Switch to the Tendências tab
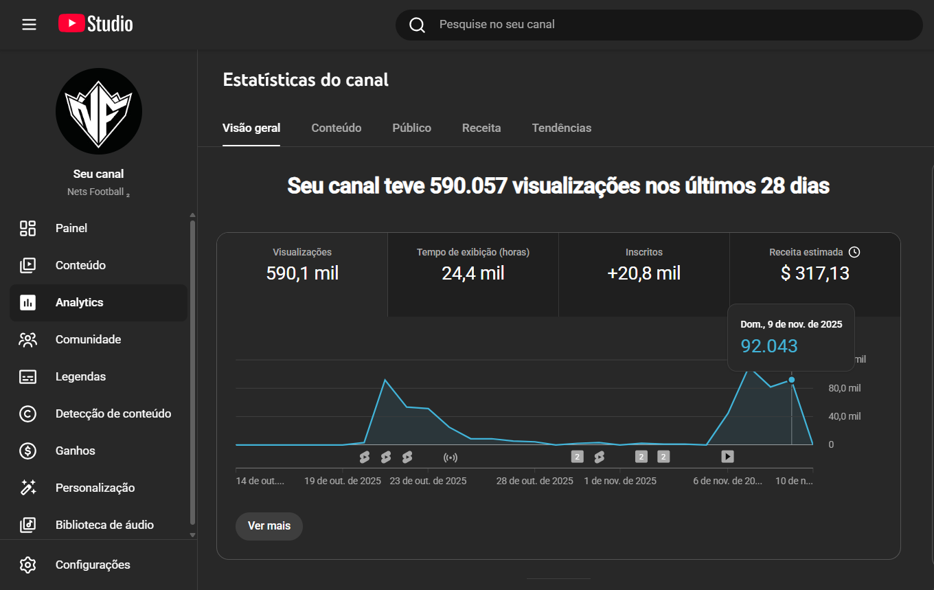 pyautogui.click(x=561, y=128)
